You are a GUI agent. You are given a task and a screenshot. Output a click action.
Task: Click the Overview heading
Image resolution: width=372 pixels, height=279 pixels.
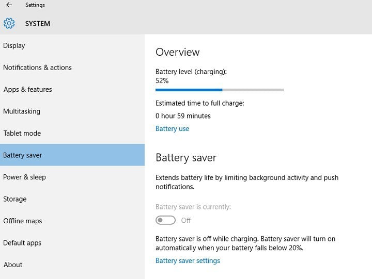click(x=177, y=52)
